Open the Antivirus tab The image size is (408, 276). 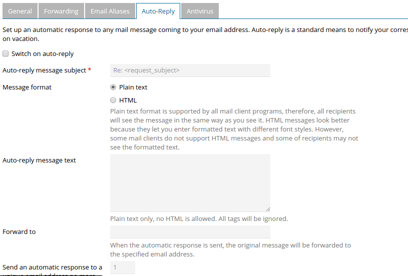(x=199, y=11)
